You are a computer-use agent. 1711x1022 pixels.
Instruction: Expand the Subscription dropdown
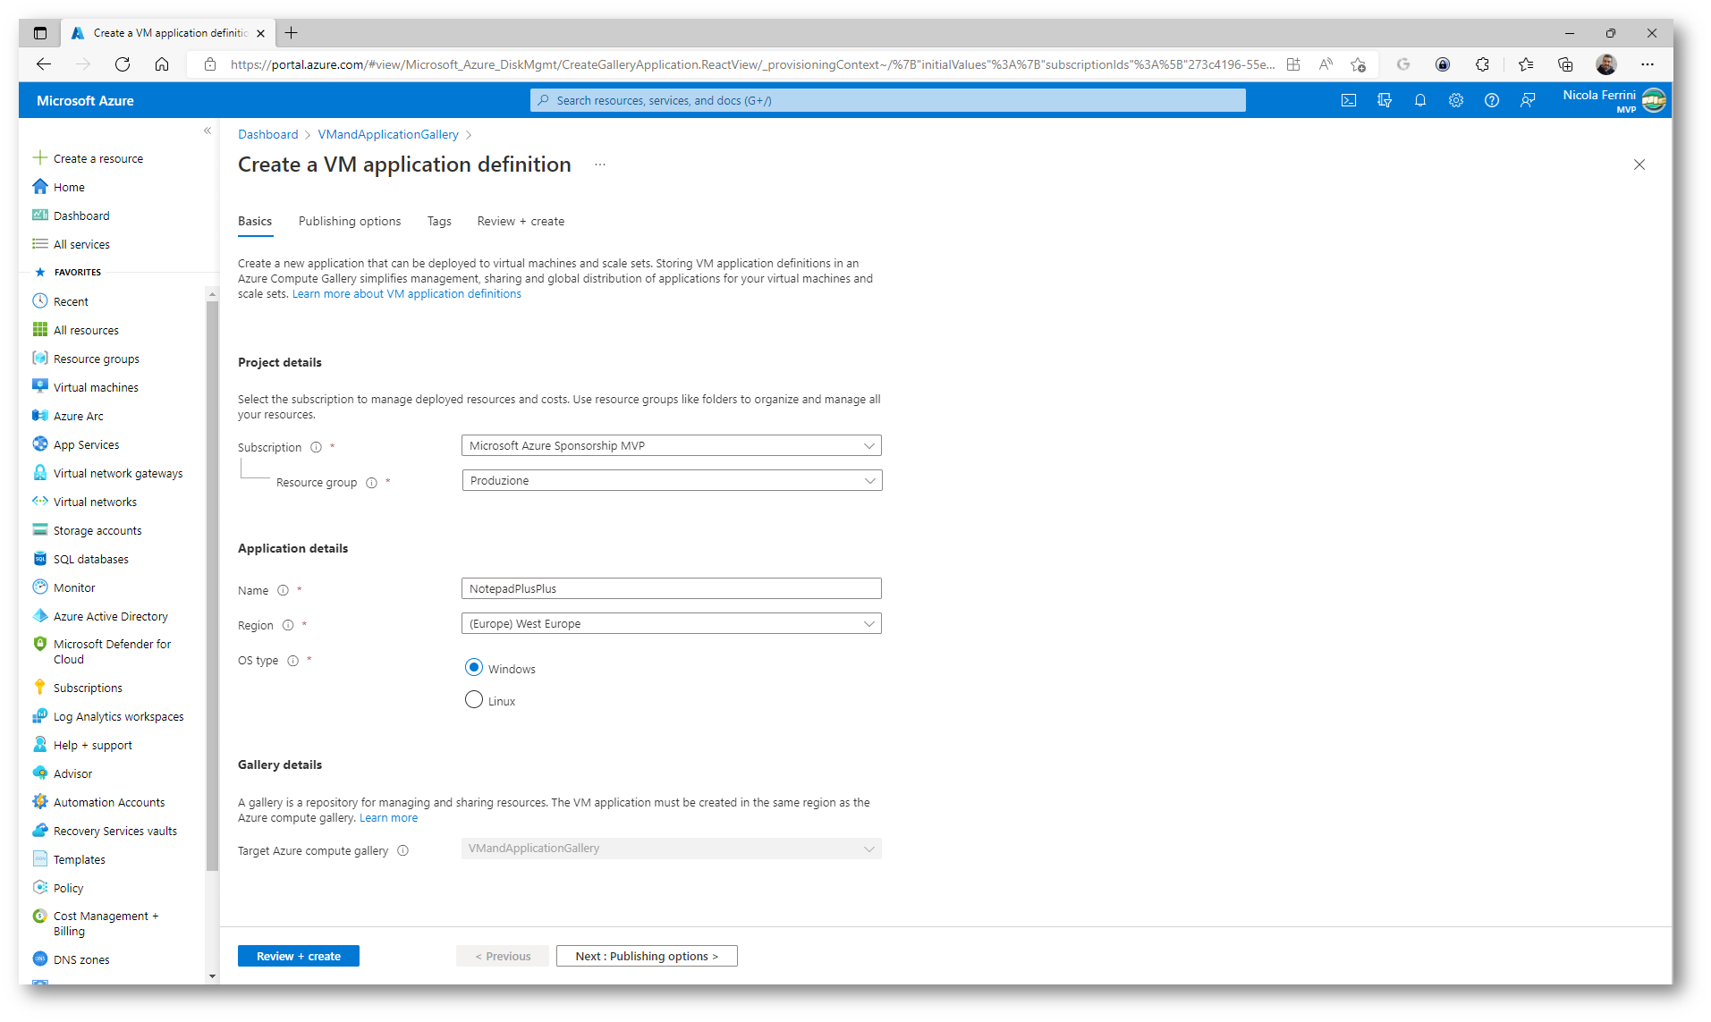pos(671,445)
